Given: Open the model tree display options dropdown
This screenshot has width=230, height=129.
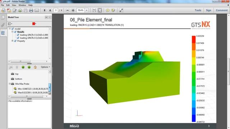Looking at the screenshot, I should (10, 24).
